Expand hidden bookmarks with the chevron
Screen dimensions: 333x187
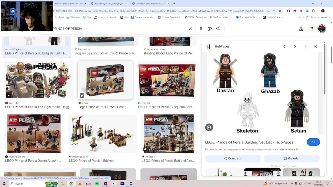click(x=300, y=17)
